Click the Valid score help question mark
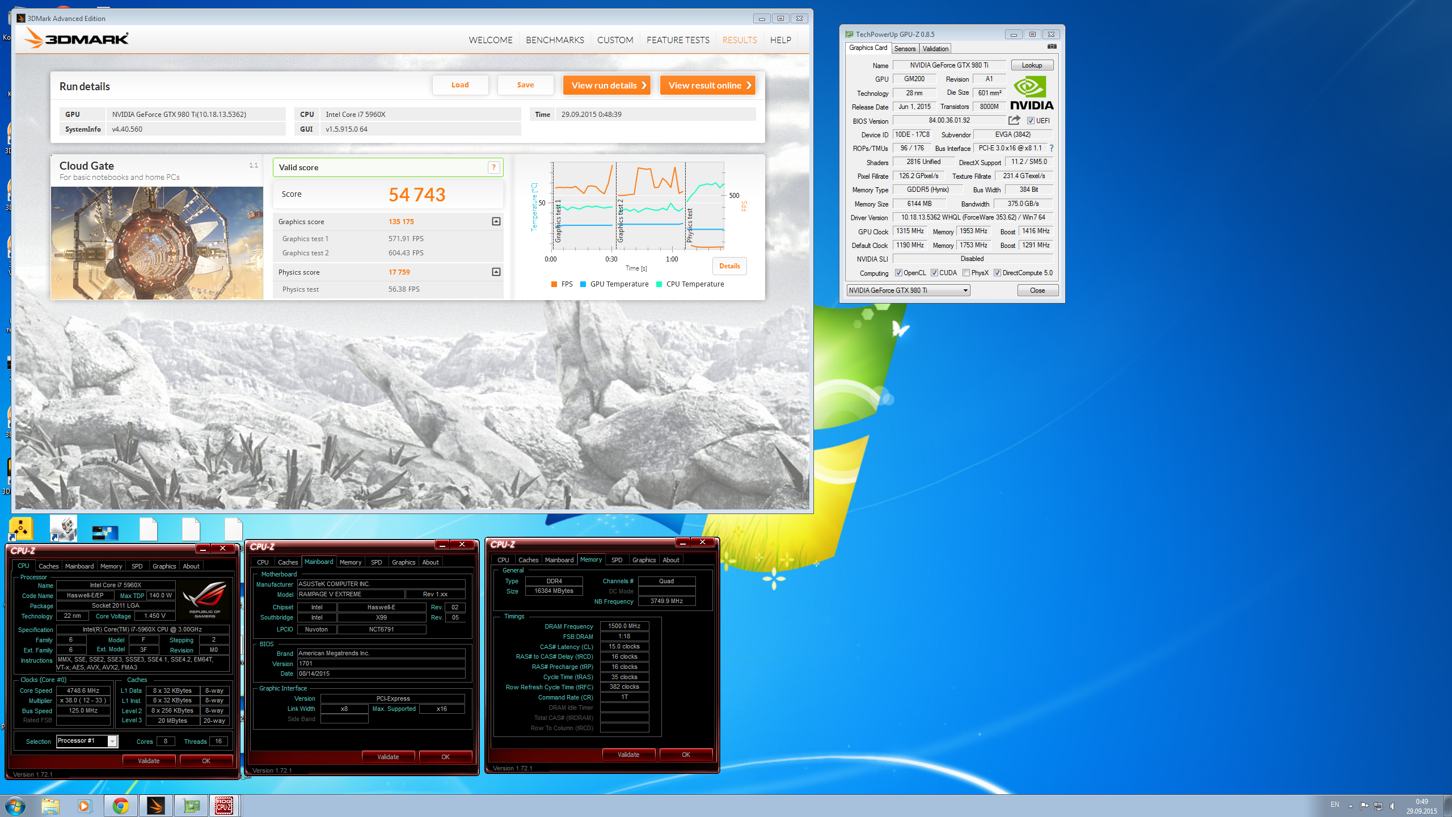Viewport: 1452px width, 817px height. click(x=494, y=167)
